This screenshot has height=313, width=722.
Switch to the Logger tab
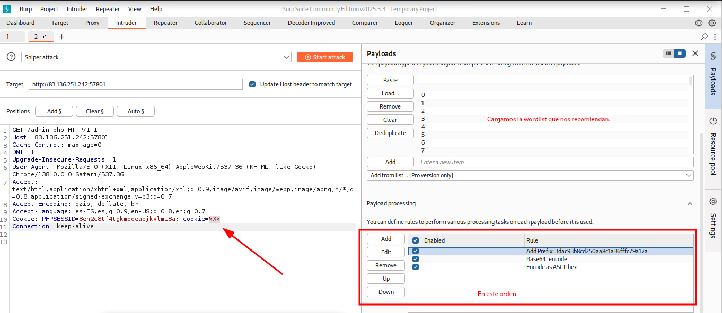(404, 23)
